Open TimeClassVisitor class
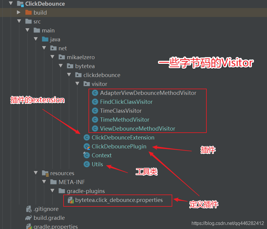 121,111
